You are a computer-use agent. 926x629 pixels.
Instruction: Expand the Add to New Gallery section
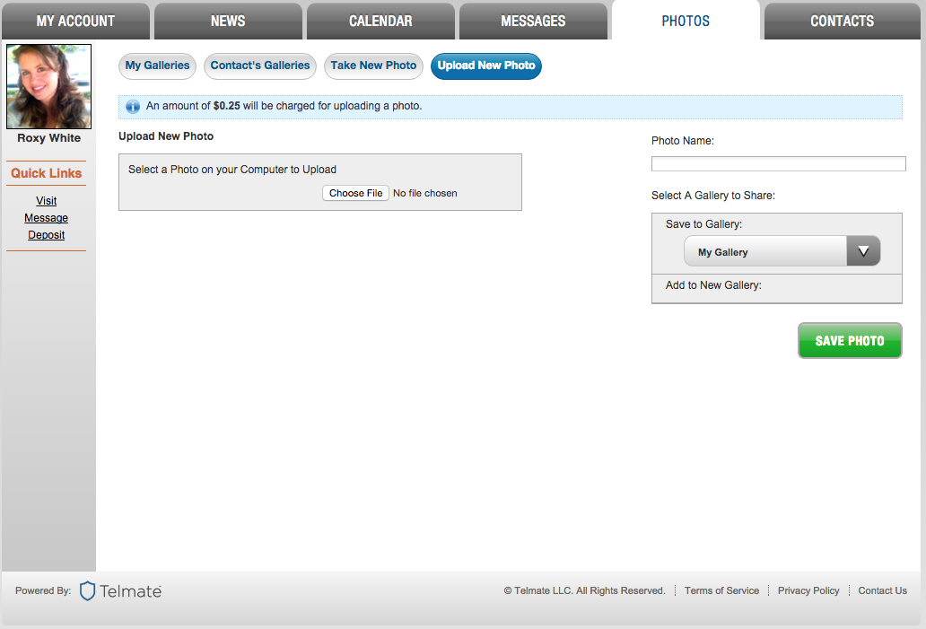(x=713, y=285)
